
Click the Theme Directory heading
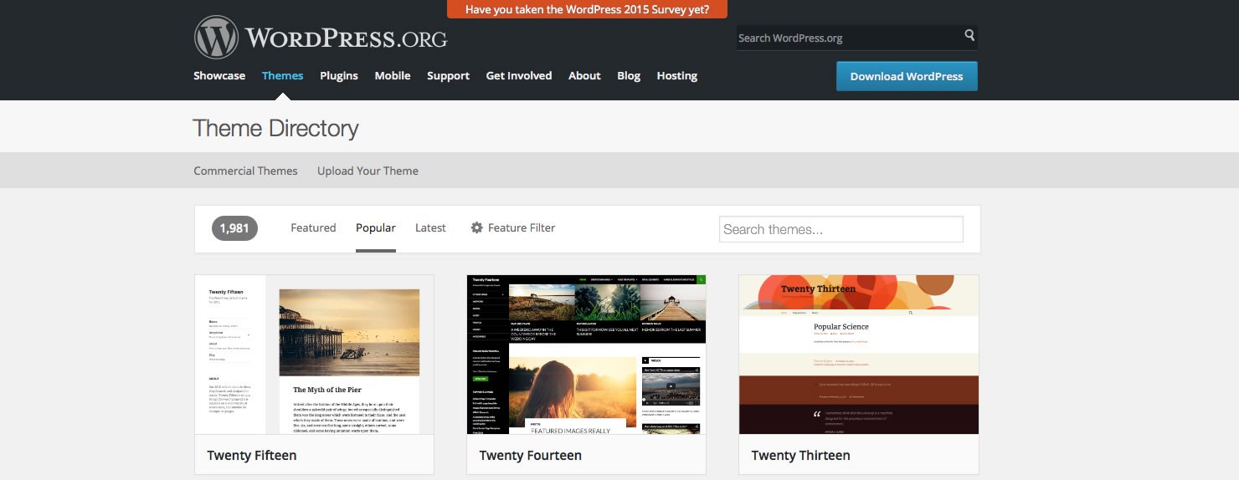tap(275, 128)
